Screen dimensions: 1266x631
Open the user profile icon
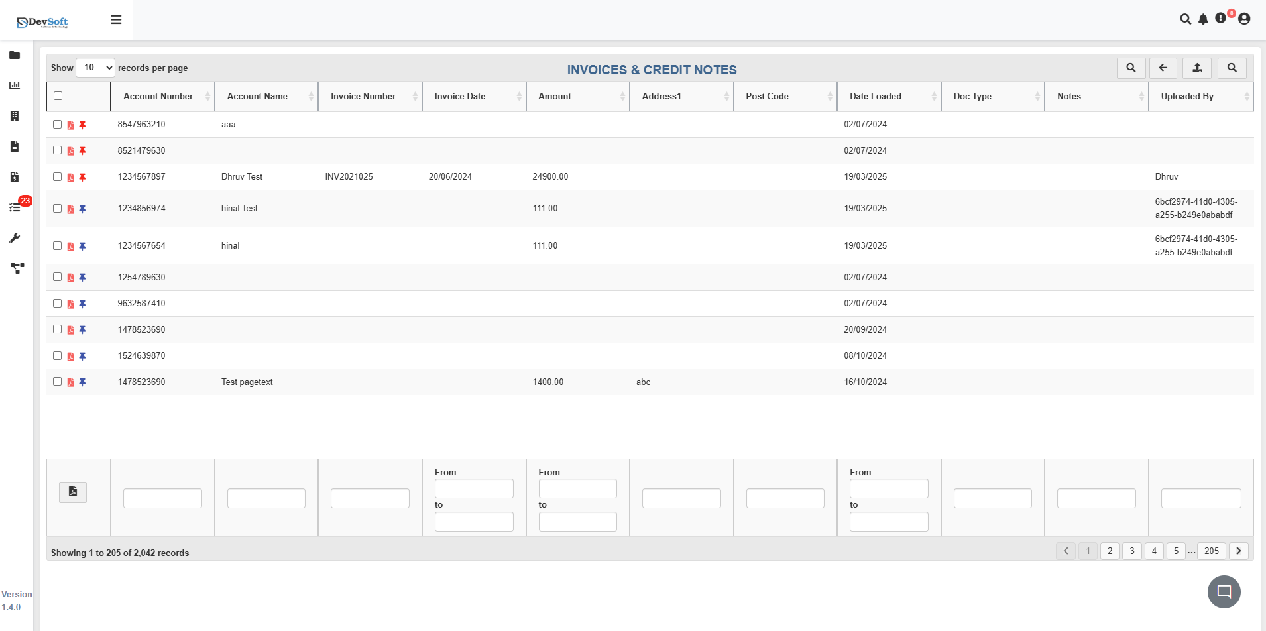coord(1244,19)
